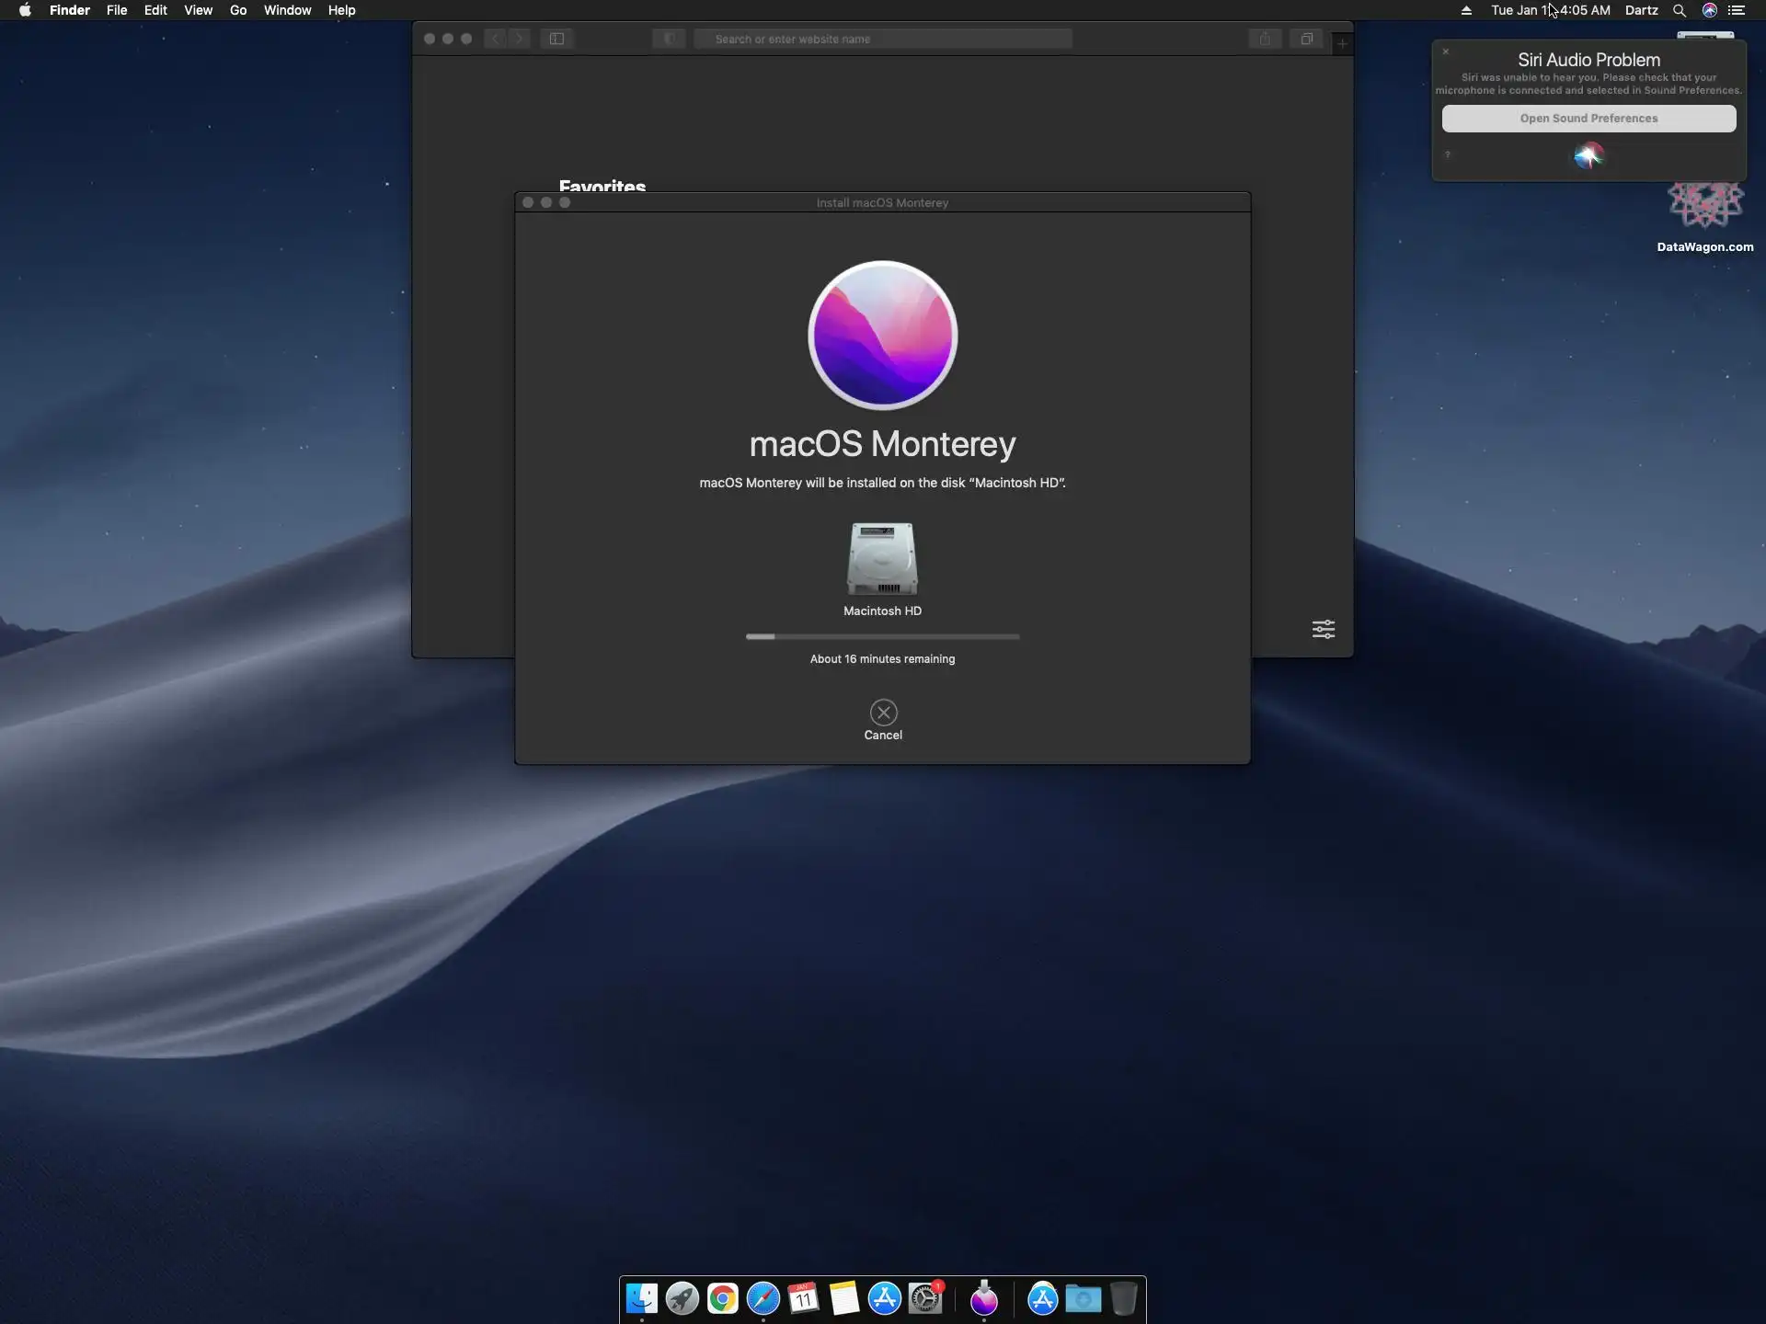Open the Trash in the dock
Viewport: 1766px width, 1324px height.
point(1123,1298)
